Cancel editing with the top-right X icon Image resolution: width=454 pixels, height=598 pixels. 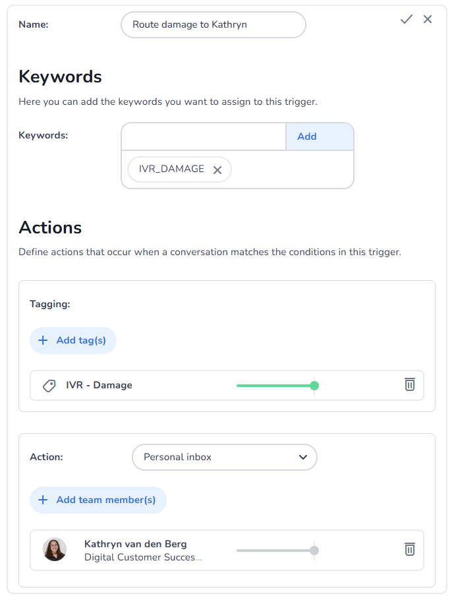tap(428, 20)
